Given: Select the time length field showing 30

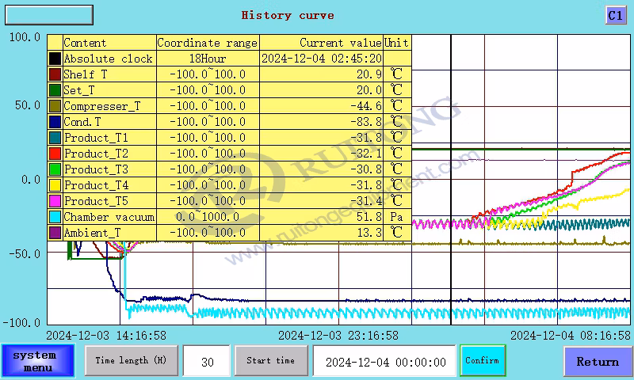Looking at the screenshot, I should point(207,361).
